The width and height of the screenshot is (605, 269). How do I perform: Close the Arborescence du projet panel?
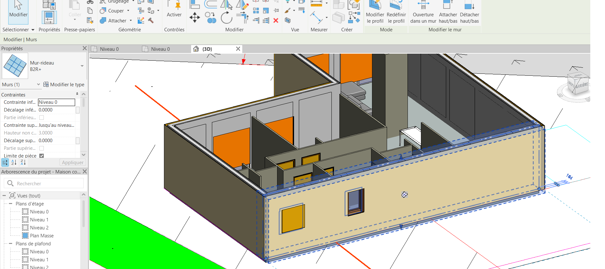click(84, 171)
